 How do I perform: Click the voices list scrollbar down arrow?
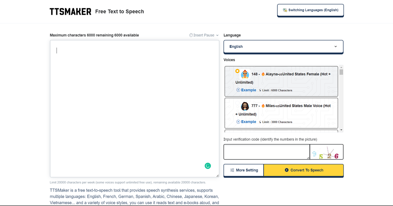pos(341,130)
